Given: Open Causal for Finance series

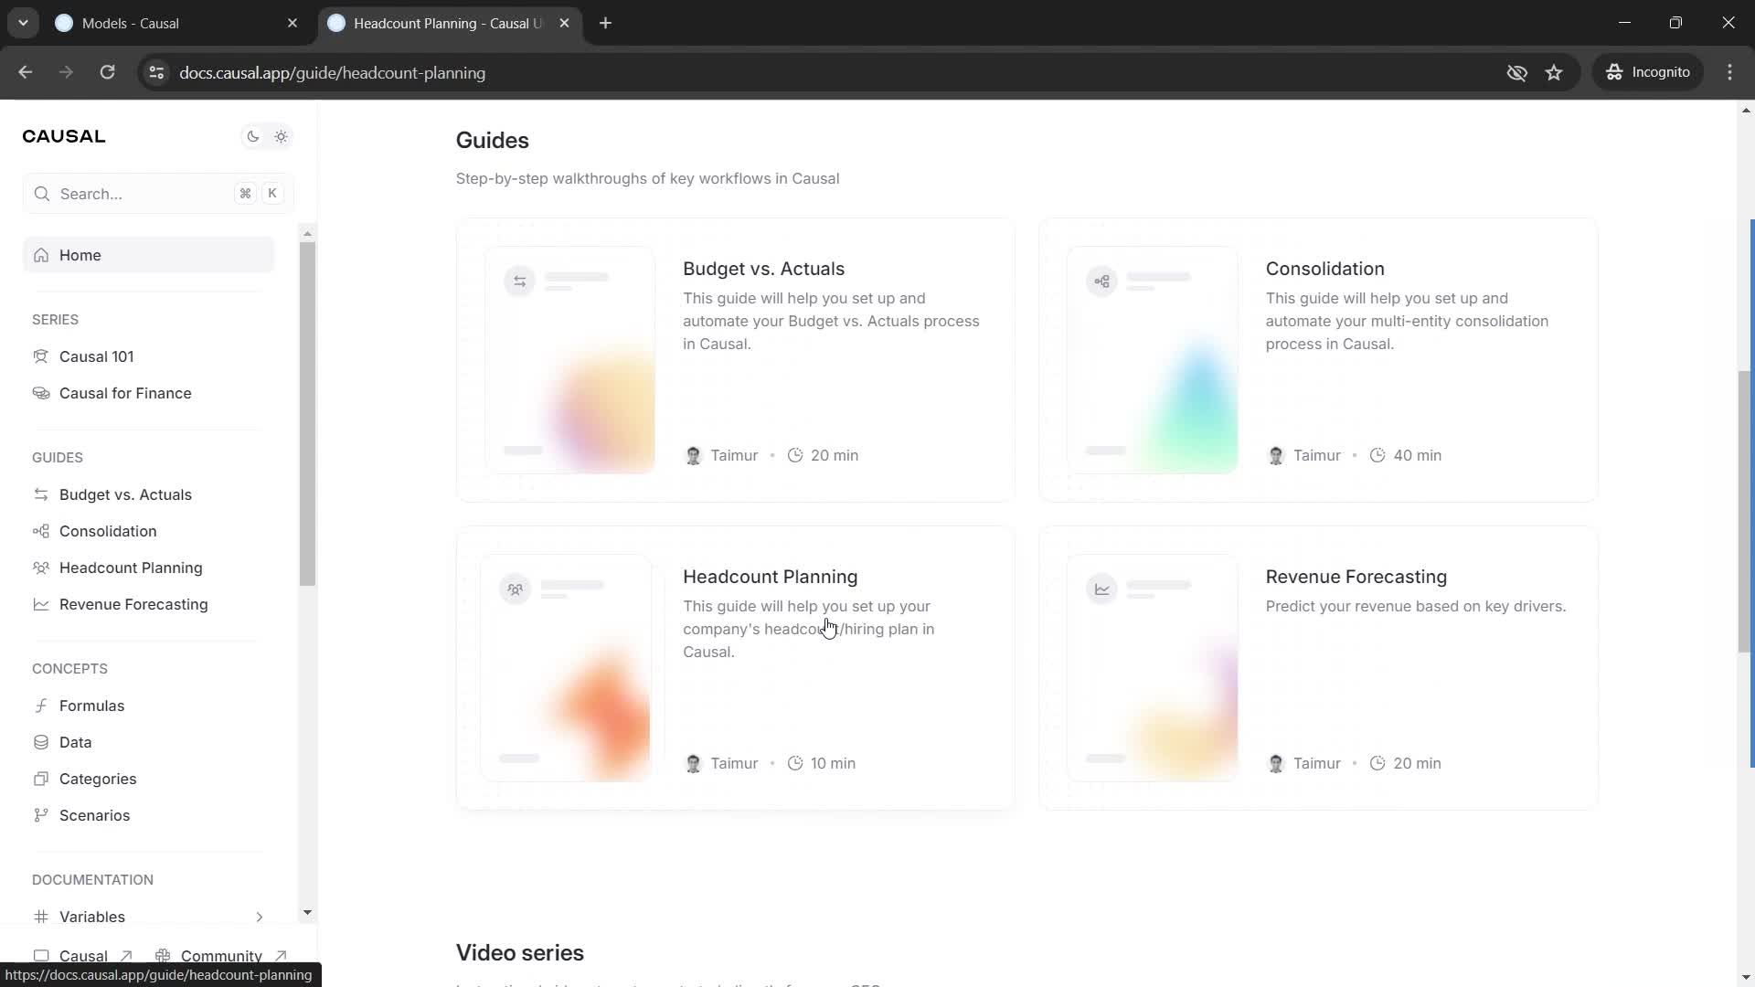Looking at the screenshot, I should [x=125, y=393].
